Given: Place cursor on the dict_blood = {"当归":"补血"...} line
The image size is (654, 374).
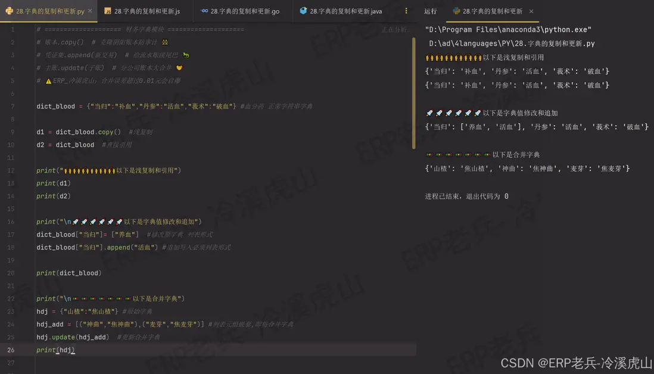Looking at the screenshot, I should click(175, 107).
